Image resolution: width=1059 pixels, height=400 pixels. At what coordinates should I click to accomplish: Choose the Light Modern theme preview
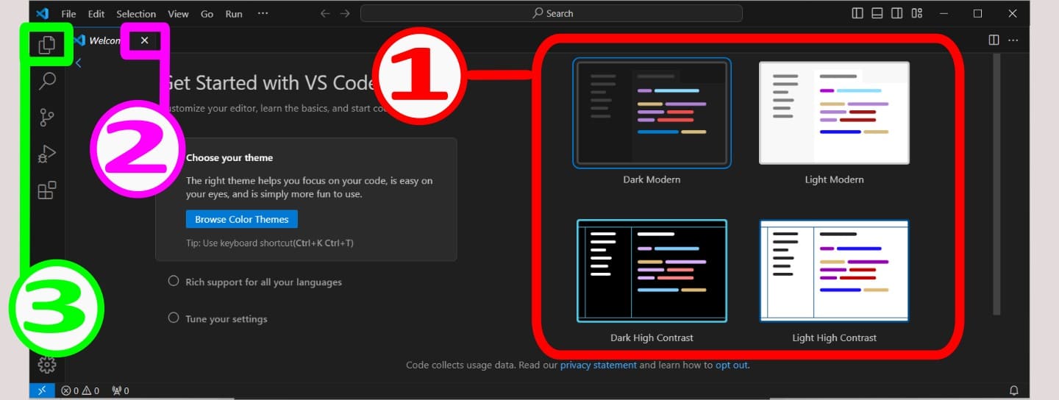click(834, 113)
